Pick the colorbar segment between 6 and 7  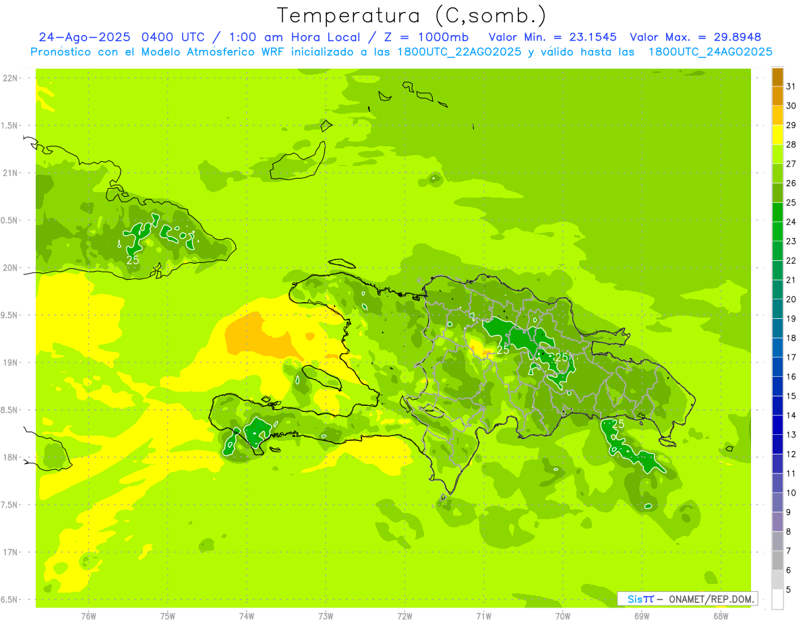click(777, 561)
